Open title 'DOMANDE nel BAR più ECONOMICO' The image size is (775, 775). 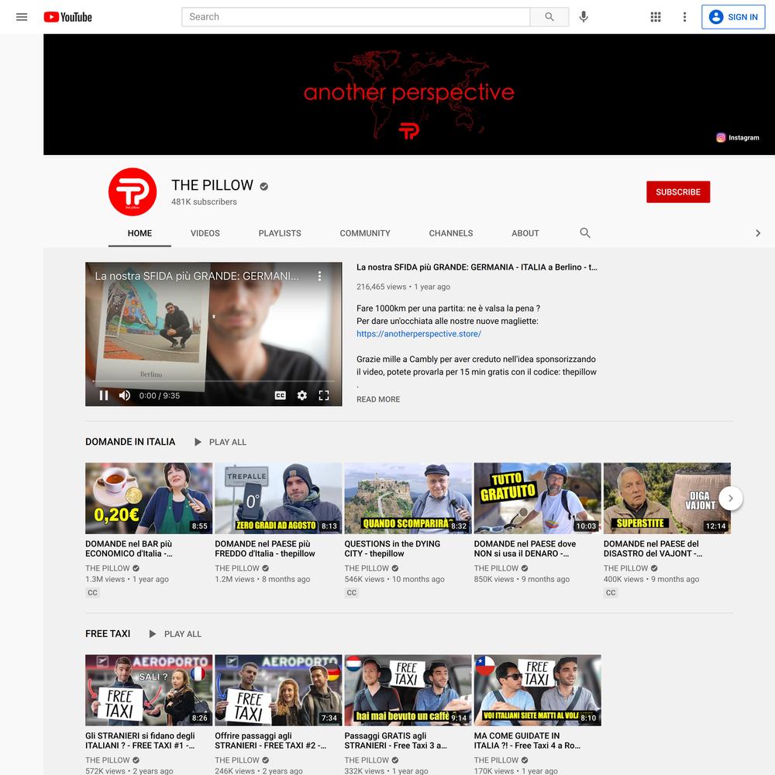[129, 549]
